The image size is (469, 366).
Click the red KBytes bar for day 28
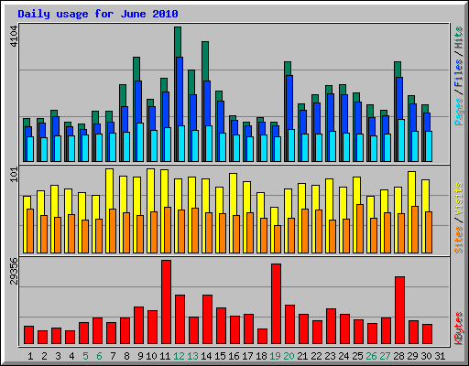(x=399, y=310)
